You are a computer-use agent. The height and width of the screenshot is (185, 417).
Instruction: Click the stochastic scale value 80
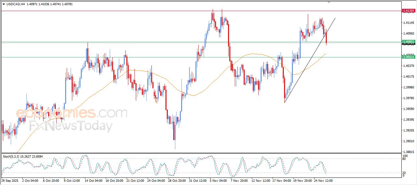coord(404,159)
